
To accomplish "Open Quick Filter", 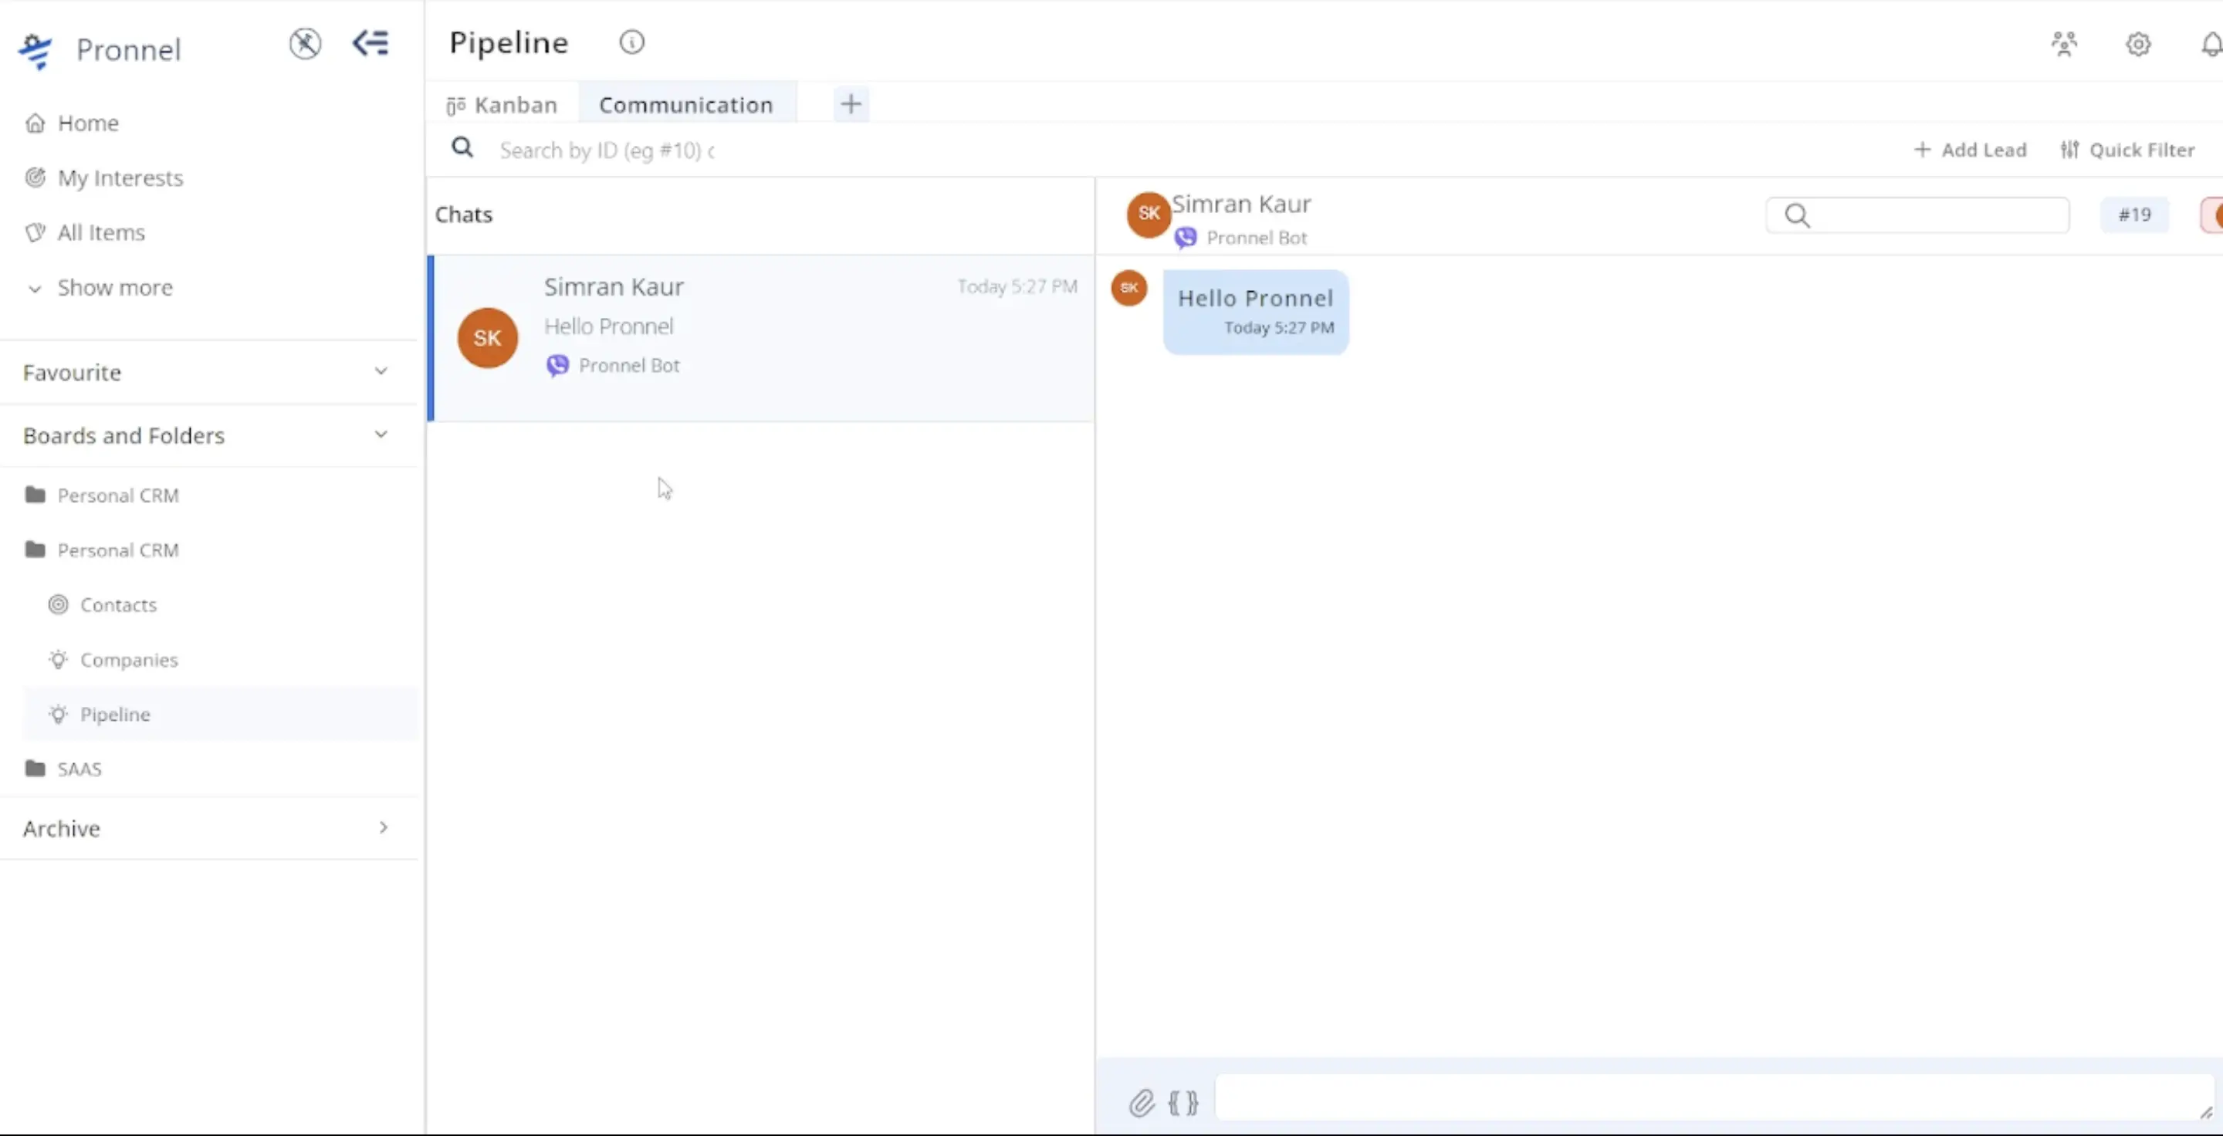I will 2127,150.
